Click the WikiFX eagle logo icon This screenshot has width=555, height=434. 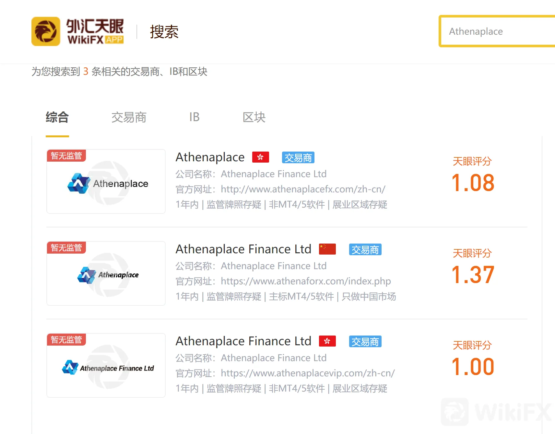point(46,31)
